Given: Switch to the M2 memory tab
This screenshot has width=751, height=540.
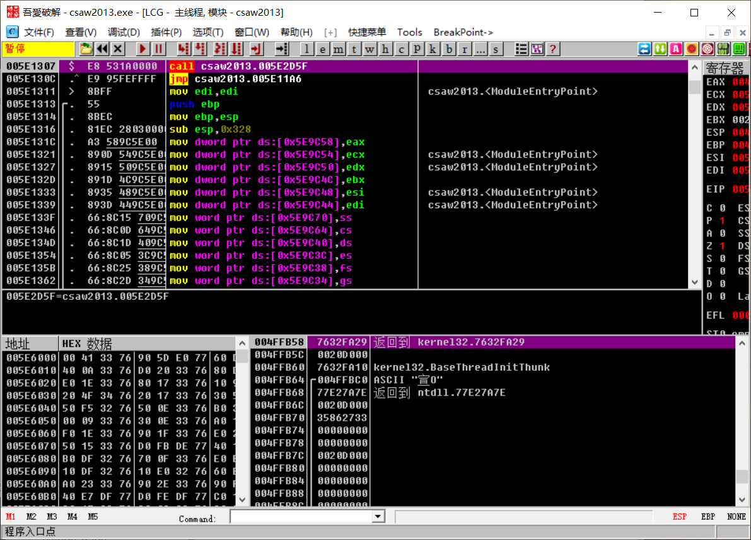Looking at the screenshot, I should [31, 517].
